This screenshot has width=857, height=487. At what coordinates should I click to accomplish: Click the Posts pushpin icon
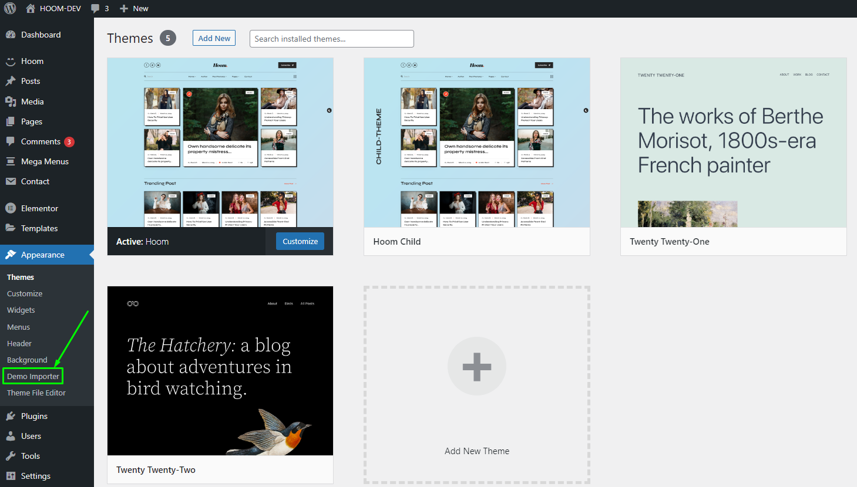11,81
